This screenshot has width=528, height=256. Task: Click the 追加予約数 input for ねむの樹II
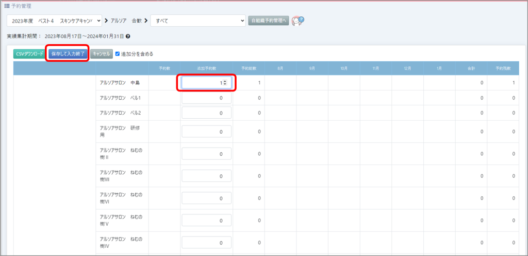206,154
